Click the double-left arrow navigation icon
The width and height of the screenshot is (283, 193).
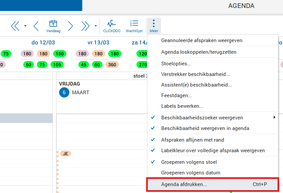(x=15, y=26)
